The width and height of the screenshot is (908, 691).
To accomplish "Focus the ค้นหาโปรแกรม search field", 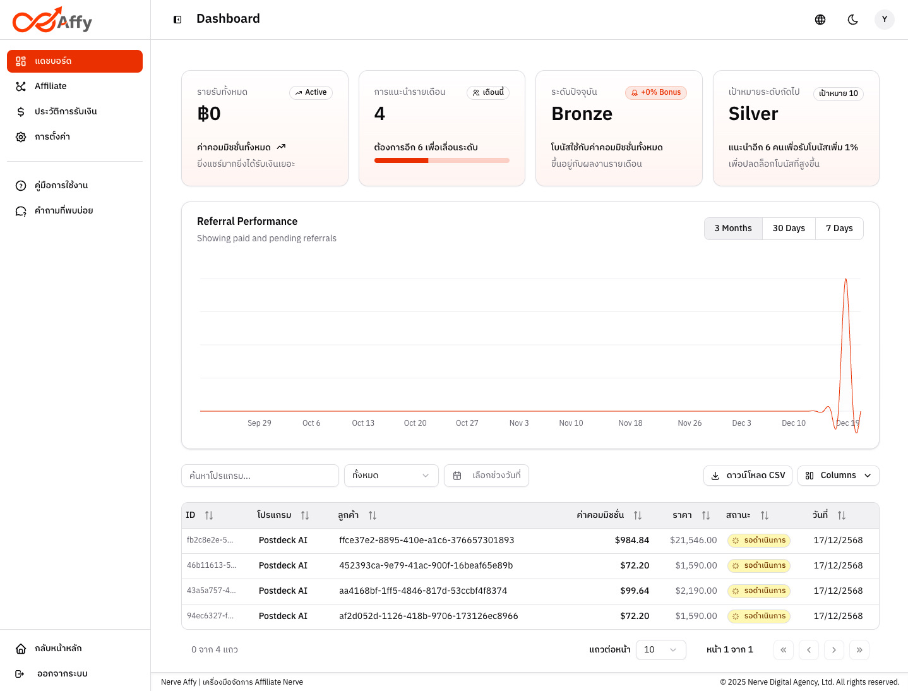I will [x=260, y=476].
